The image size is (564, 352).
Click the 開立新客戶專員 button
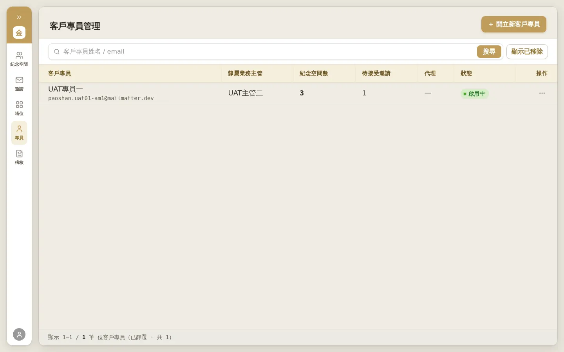pyautogui.click(x=514, y=24)
